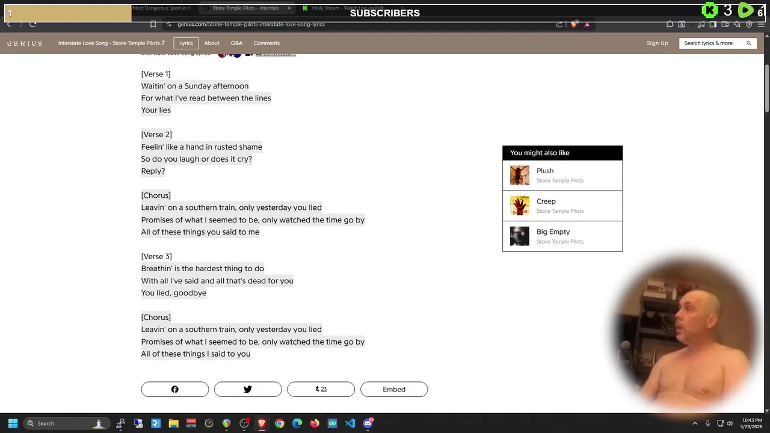Click the taskbar Search box
The height and width of the screenshot is (433, 770).
pos(66,423)
